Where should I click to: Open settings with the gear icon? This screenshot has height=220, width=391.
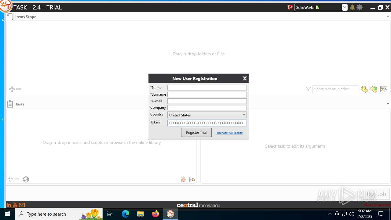point(360,7)
